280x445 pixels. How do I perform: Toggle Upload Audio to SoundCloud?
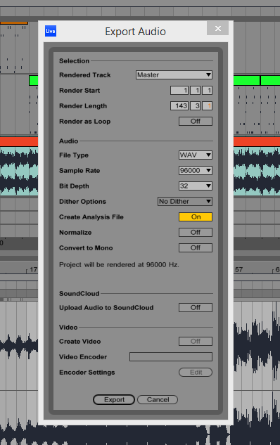click(x=196, y=308)
